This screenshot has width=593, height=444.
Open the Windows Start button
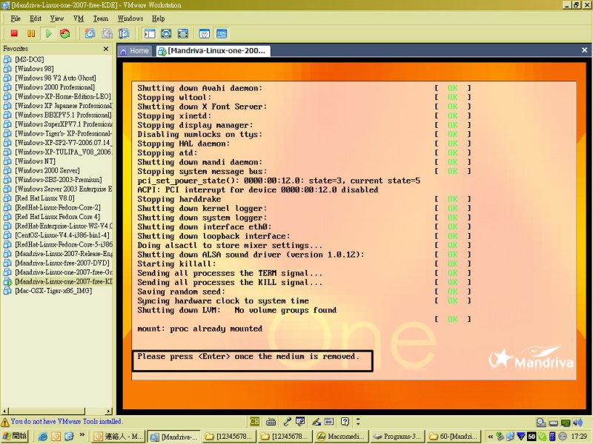15,437
